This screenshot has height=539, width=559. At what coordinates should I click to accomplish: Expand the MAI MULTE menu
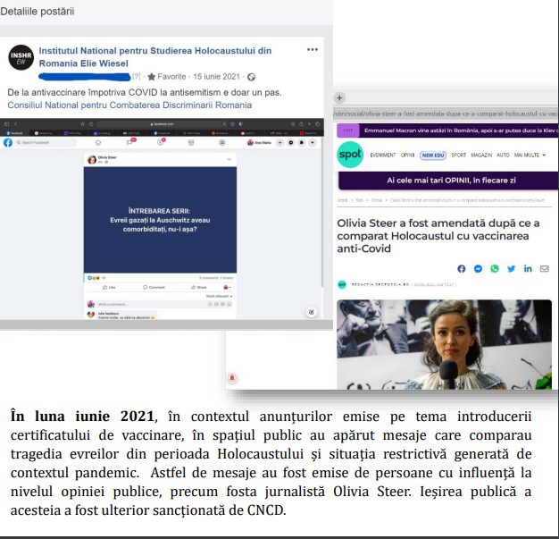click(538, 156)
